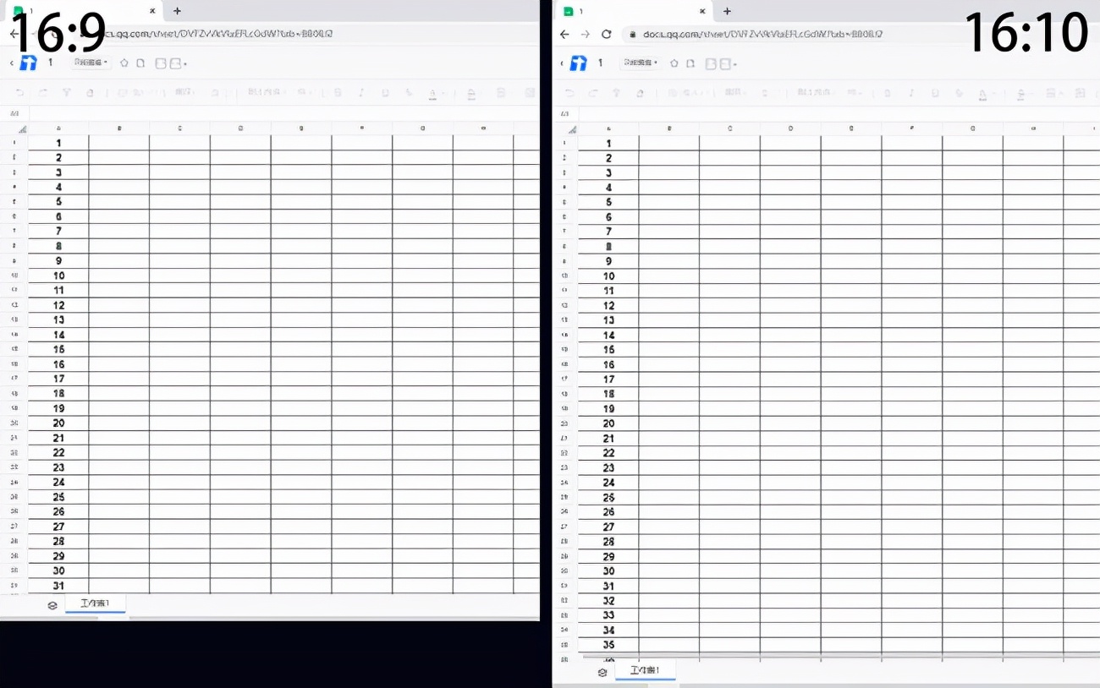Image resolution: width=1100 pixels, height=688 pixels.
Task: Expand the view layout dropdown arrow in the 16:10 window
Action: 735,64
